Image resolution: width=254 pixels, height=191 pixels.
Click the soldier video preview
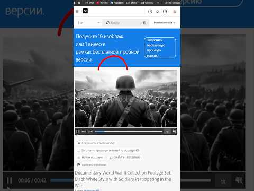tap(125, 98)
